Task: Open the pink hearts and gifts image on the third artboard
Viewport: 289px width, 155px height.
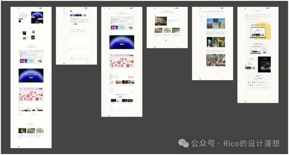Action: pyautogui.click(x=122, y=61)
